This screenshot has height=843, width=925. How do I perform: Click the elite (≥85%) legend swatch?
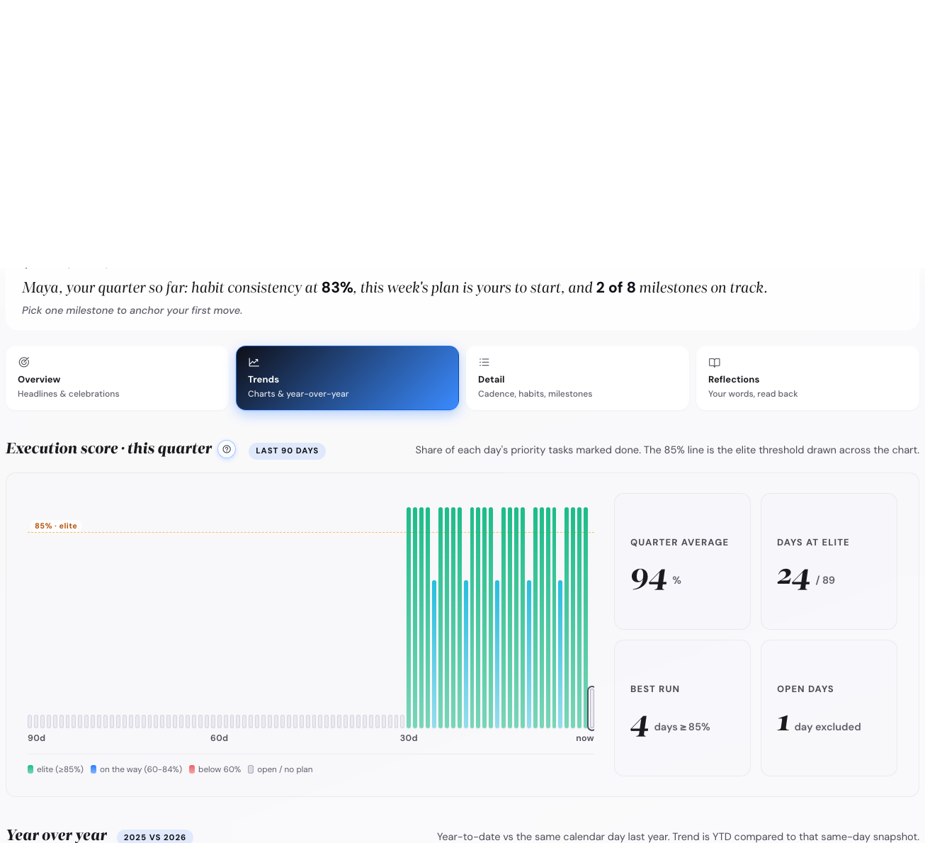(x=30, y=769)
